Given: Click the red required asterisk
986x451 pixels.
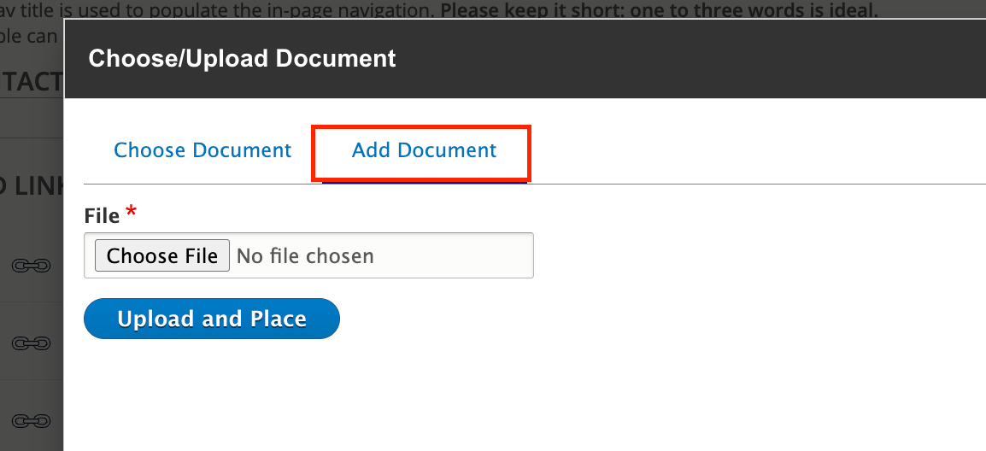Looking at the screenshot, I should pos(131,211).
